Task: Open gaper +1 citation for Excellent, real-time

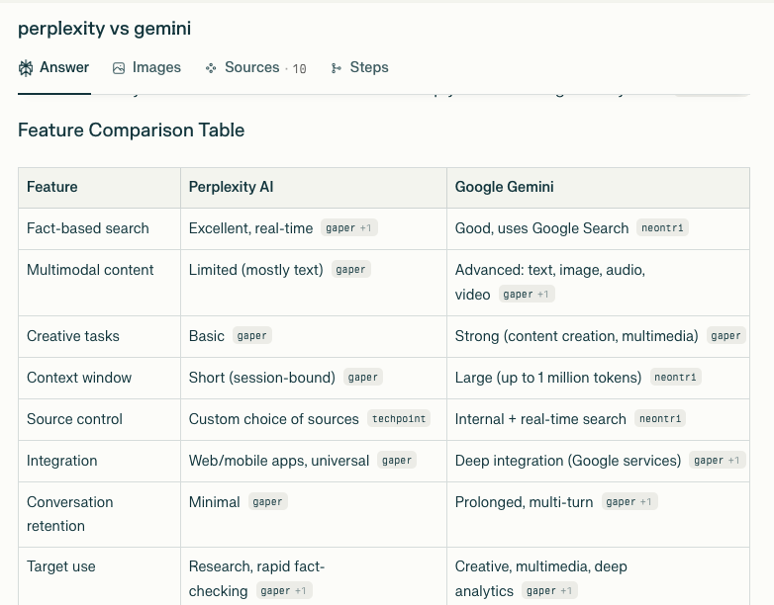Action: coord(349,227)
